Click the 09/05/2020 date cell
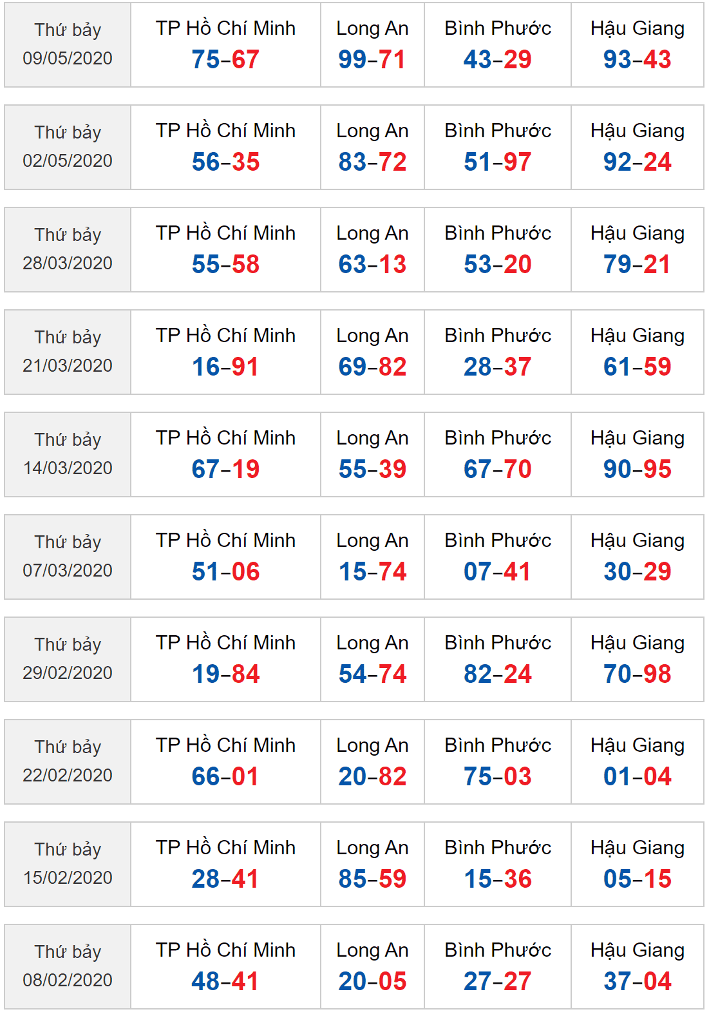This screenshot has width=709, height=1014. point(68,44)
